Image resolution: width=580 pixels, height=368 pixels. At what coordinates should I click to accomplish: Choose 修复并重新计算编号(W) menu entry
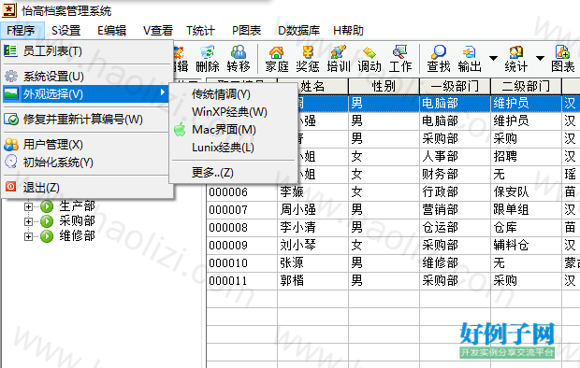click(x=87, y=120)
